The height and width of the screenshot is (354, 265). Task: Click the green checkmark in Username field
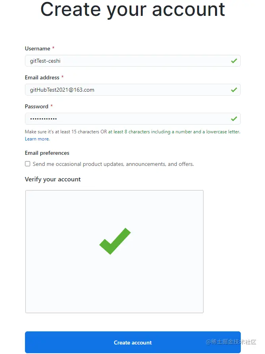[234, 61]
